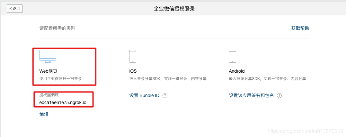
Task: Select the Web网页 monitor icon
Action: (x=48, y=56)
